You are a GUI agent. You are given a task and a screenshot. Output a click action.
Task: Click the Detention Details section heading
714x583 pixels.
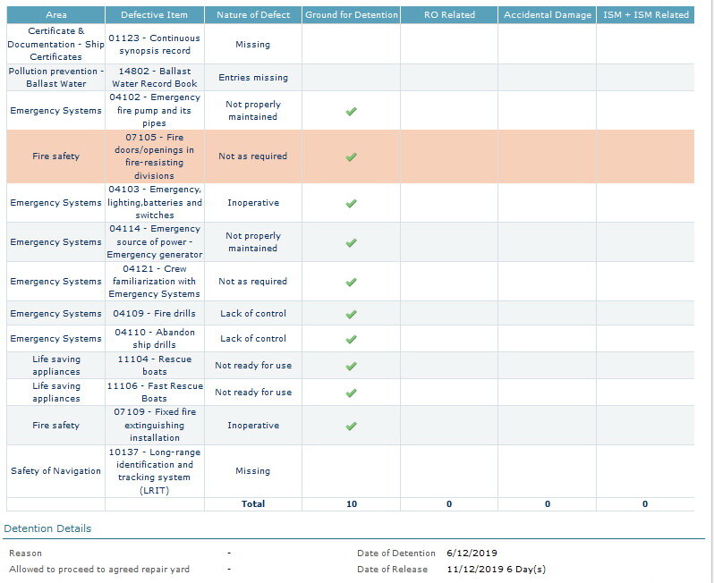pyautogui.click(x=47, y=528)
